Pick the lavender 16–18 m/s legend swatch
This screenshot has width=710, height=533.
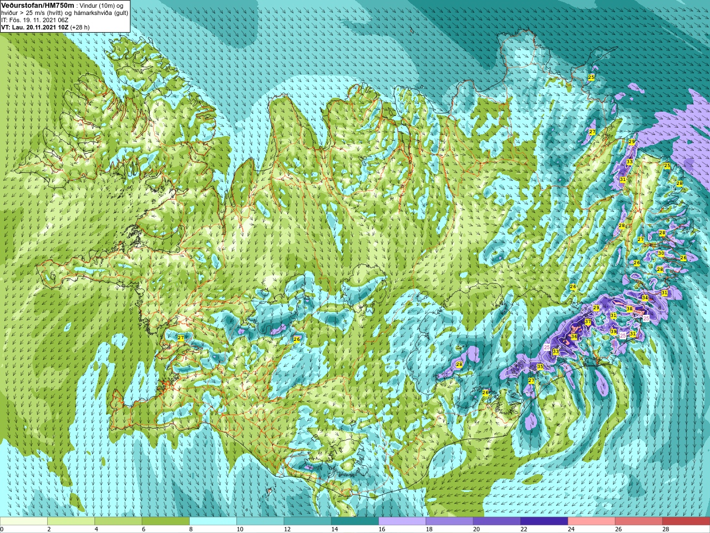[402, 521]
